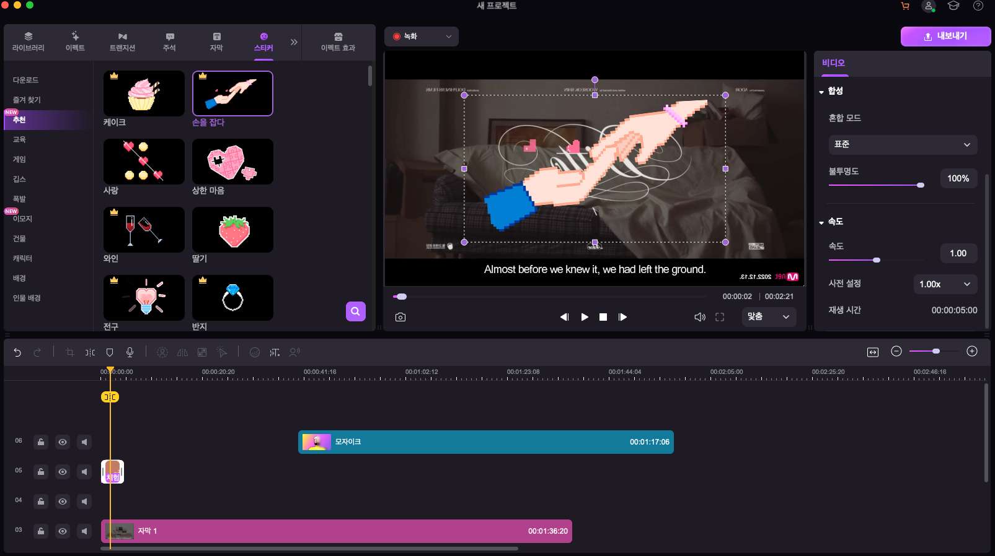Click the volume speaker icon under preview
Screen dimensions: 995x556
[x=700, y=317]
